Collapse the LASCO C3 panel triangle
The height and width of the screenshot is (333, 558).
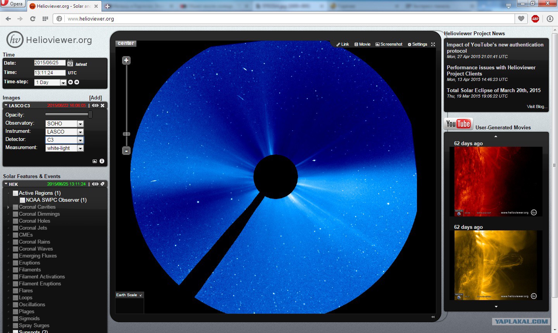coord(6,105)
